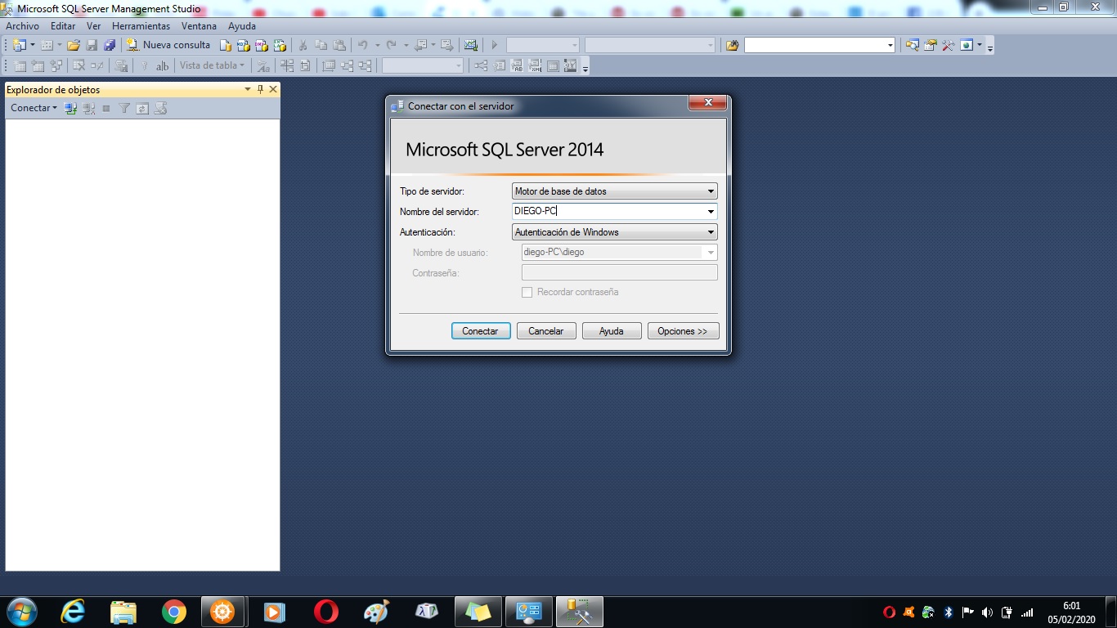Click the Conectar button in dialog

(x=481, y=331)
